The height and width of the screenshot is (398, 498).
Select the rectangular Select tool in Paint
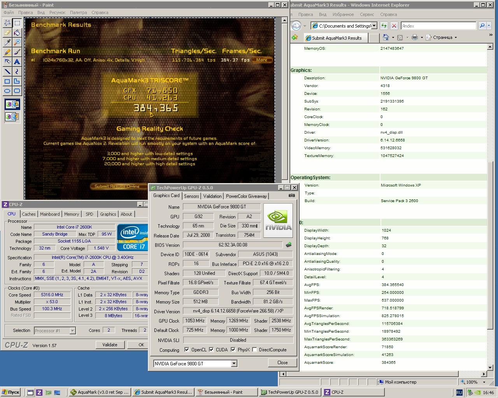click(17, 23)
